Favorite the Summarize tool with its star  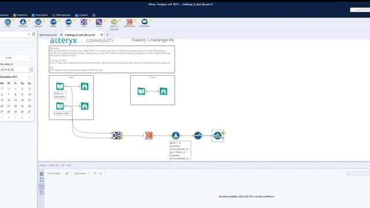tap(135, 21)
